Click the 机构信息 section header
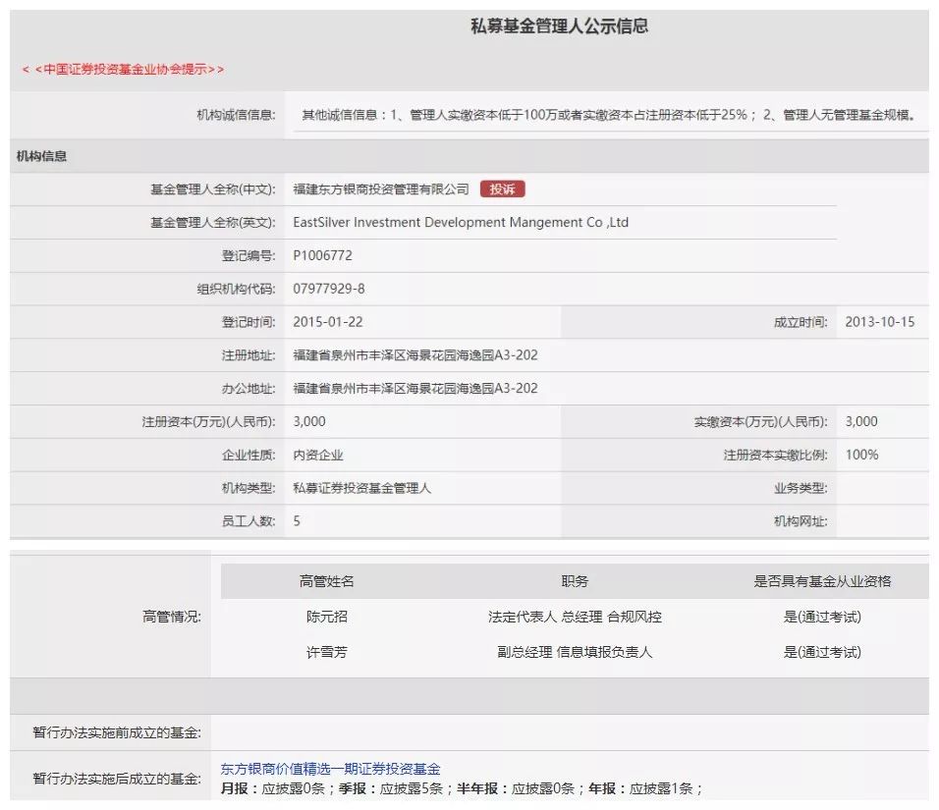 point(41,156)
